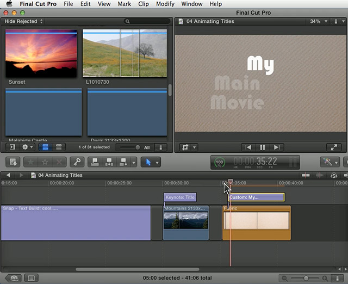Click the Insert edit button
The height and width of the screenshot is (284, 348).
tap(109, 162)
